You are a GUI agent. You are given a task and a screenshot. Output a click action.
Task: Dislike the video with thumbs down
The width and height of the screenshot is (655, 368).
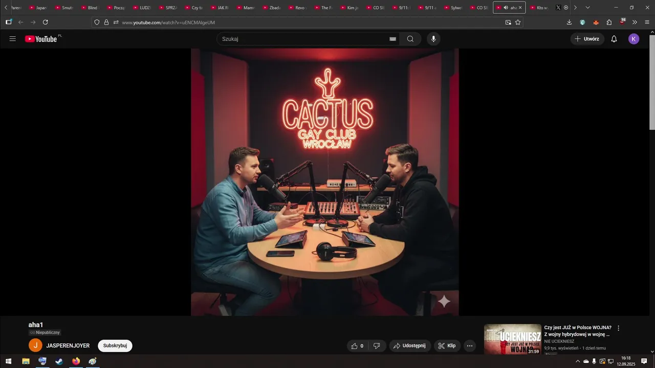pos(377,346)
